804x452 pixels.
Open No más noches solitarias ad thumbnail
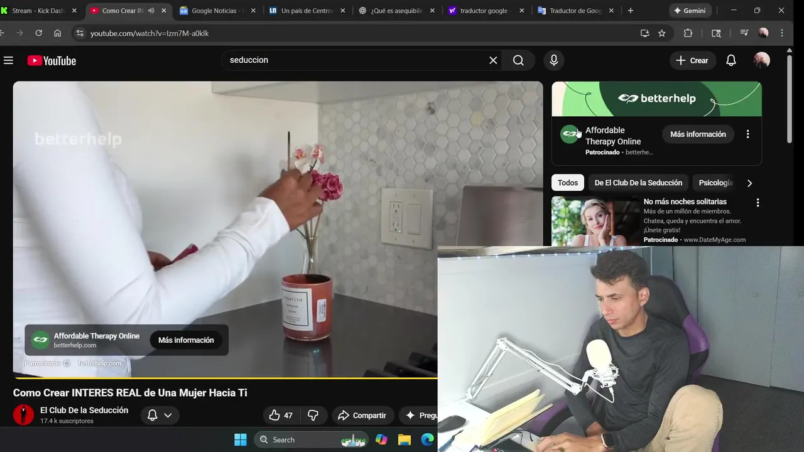(x=595, y=221)
